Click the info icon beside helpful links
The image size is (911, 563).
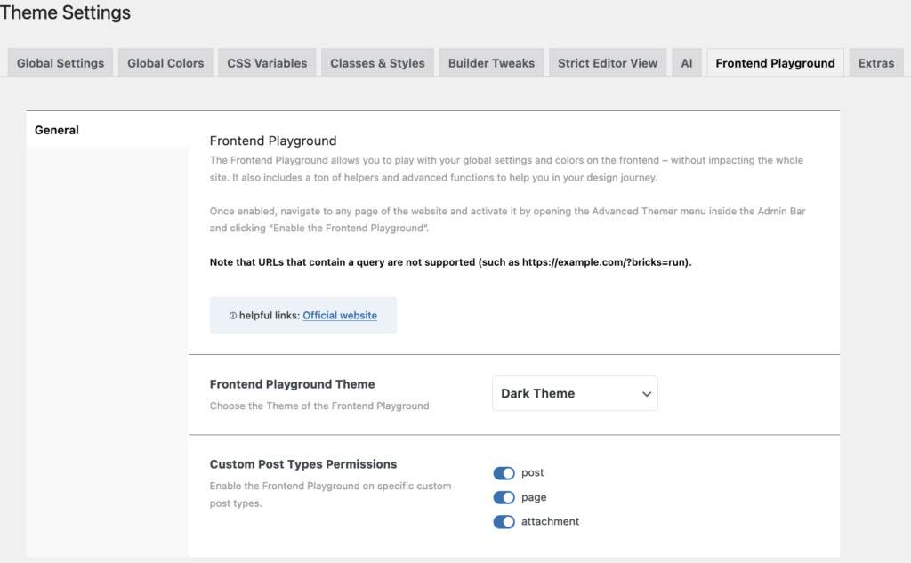[x=233, y=316]
